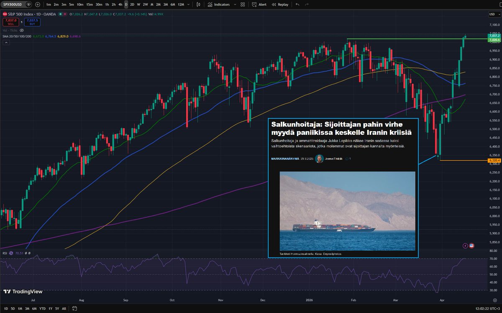The height and width of the screenshot is (313, 502).
Task: Select the 3m timeframe
Action: coord(64,5)
